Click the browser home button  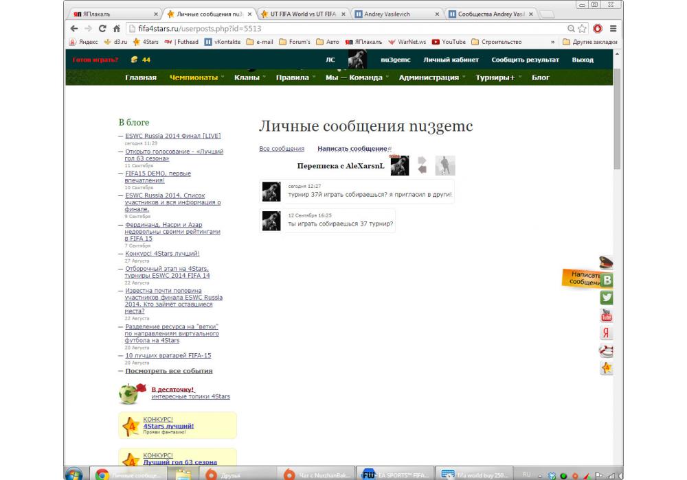click(117, 29)
